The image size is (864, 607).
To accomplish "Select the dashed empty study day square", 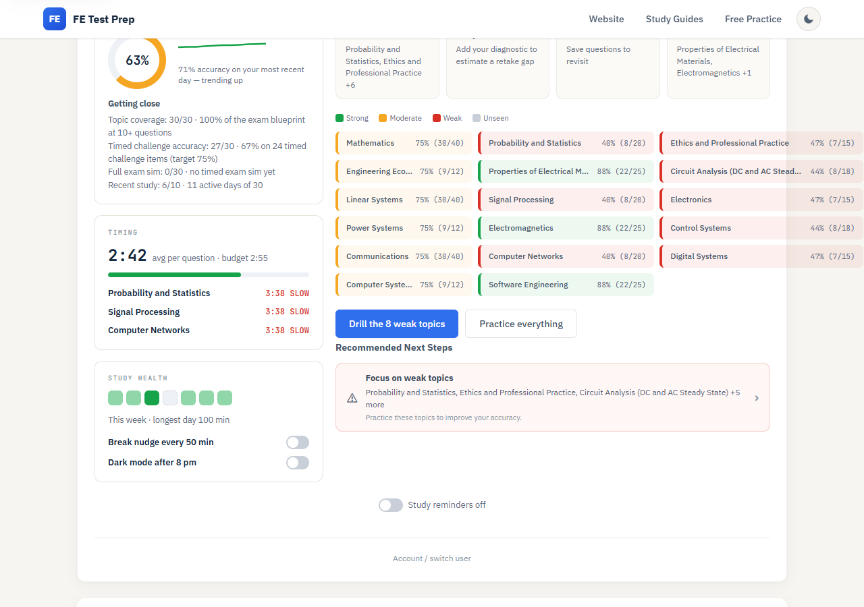I will [x=170, y=398].
